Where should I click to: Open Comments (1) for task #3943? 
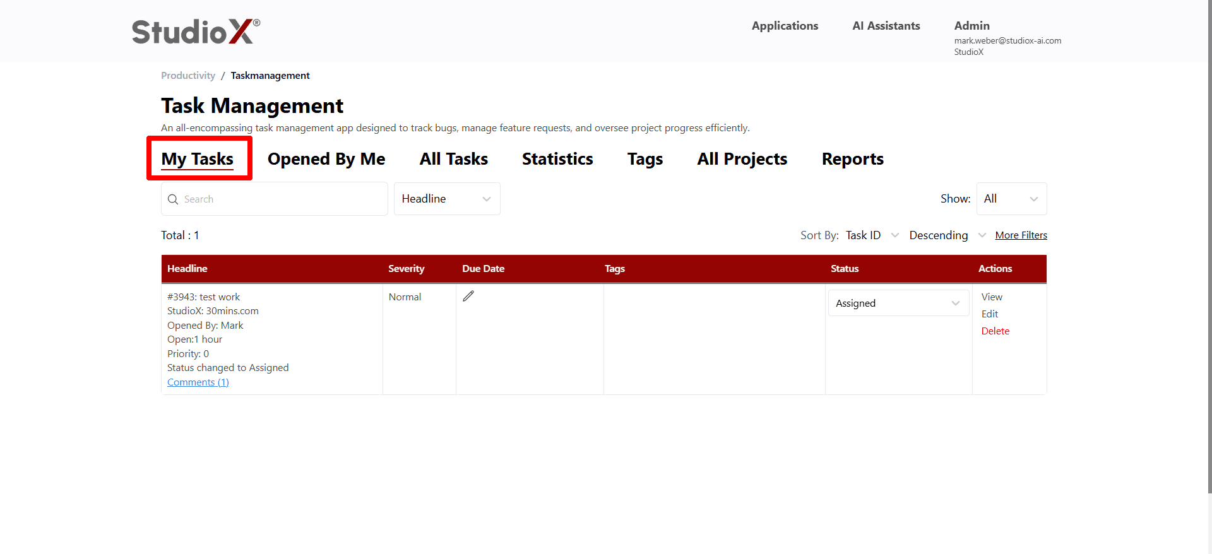(x=198, y=382)
